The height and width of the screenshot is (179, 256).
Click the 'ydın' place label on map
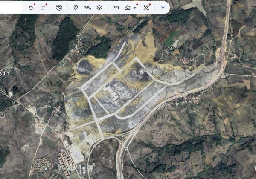click(5, 73)
